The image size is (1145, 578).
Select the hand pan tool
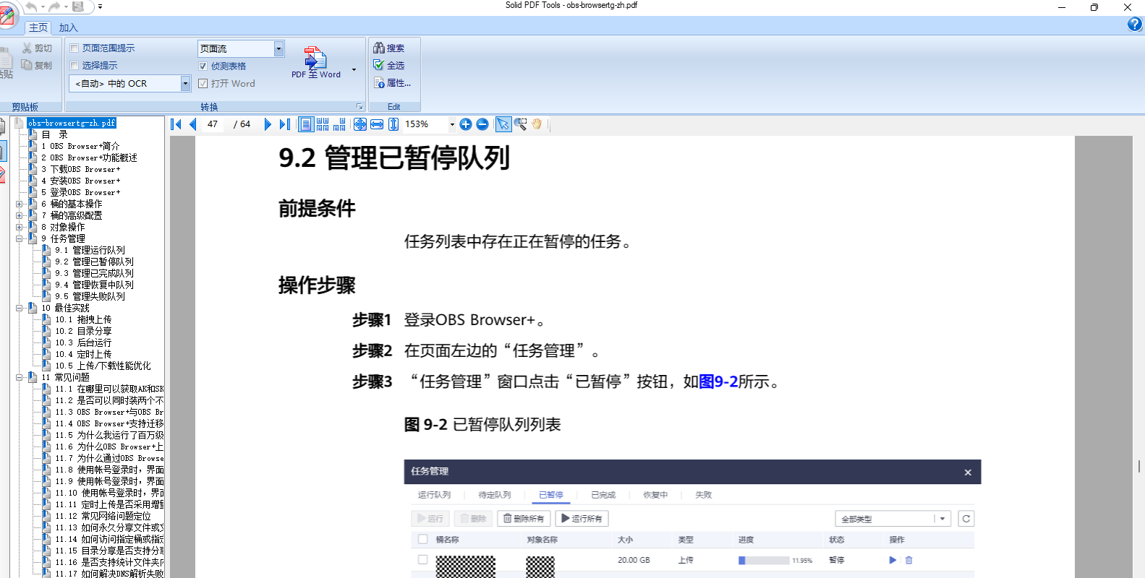[537, 124]
